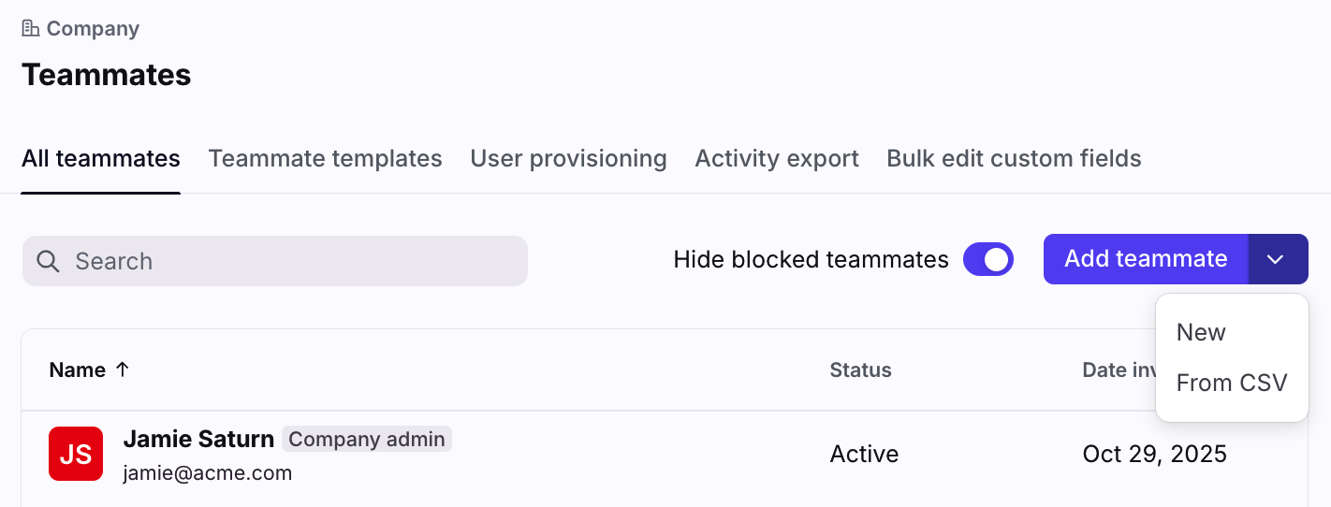The image size is (1331, 507).
Task: Click the Company building icon
Action: pyautogui.click(x=31, y=29)
